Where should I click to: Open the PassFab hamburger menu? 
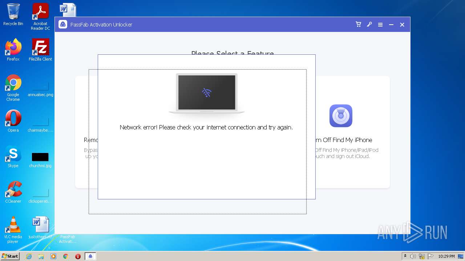pos(380,25)
